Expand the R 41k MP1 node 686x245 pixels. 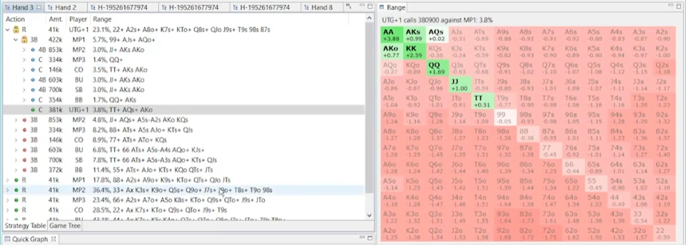pos(7,180)
